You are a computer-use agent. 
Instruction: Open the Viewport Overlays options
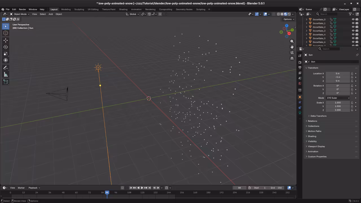click(269, 14)
